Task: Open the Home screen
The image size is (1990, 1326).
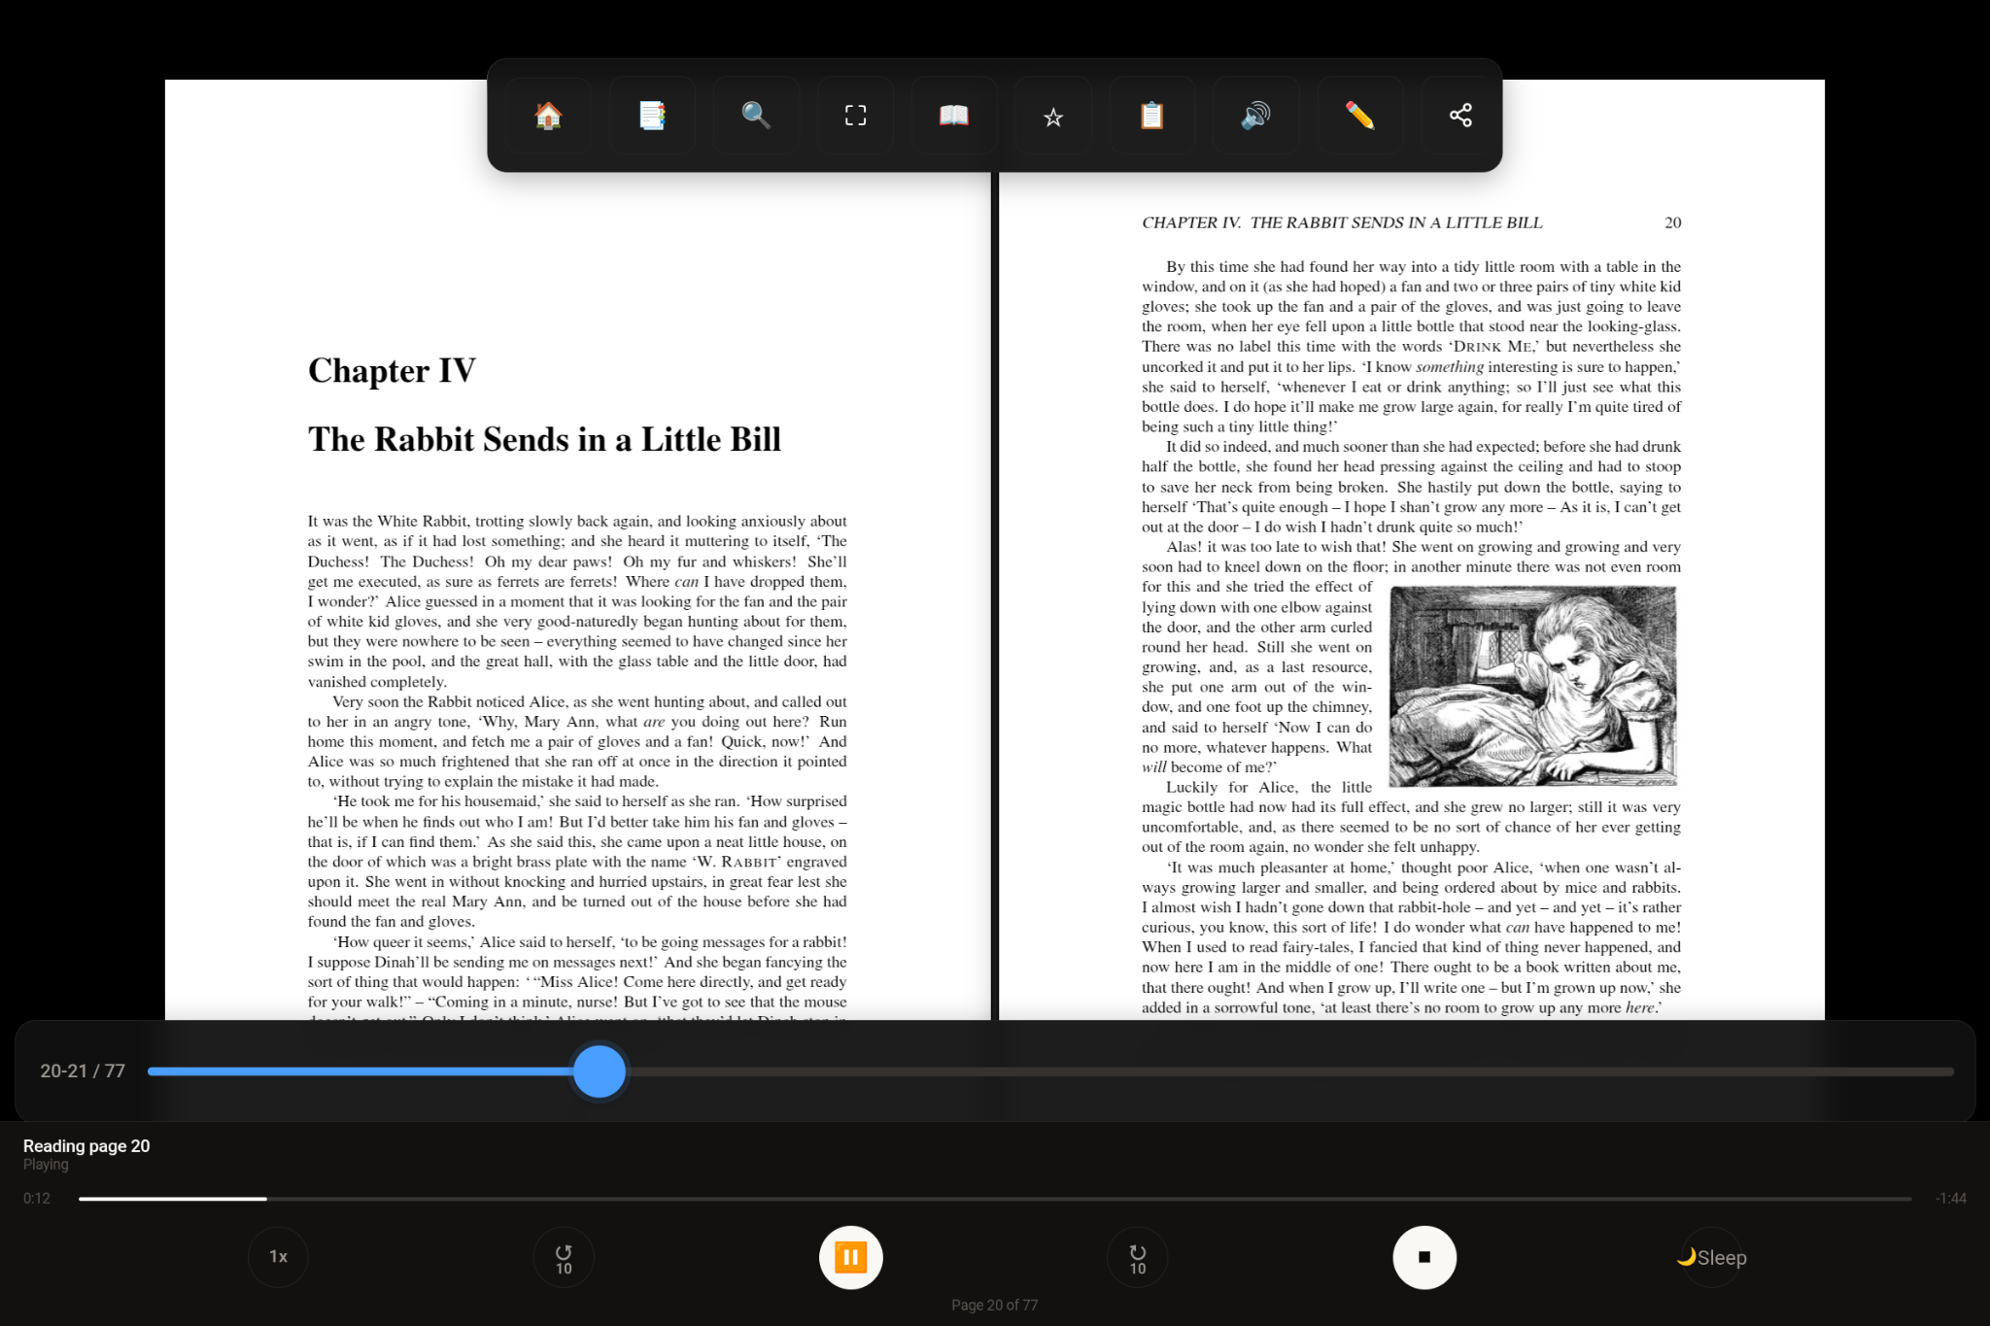Action: (x=547, y=115)
